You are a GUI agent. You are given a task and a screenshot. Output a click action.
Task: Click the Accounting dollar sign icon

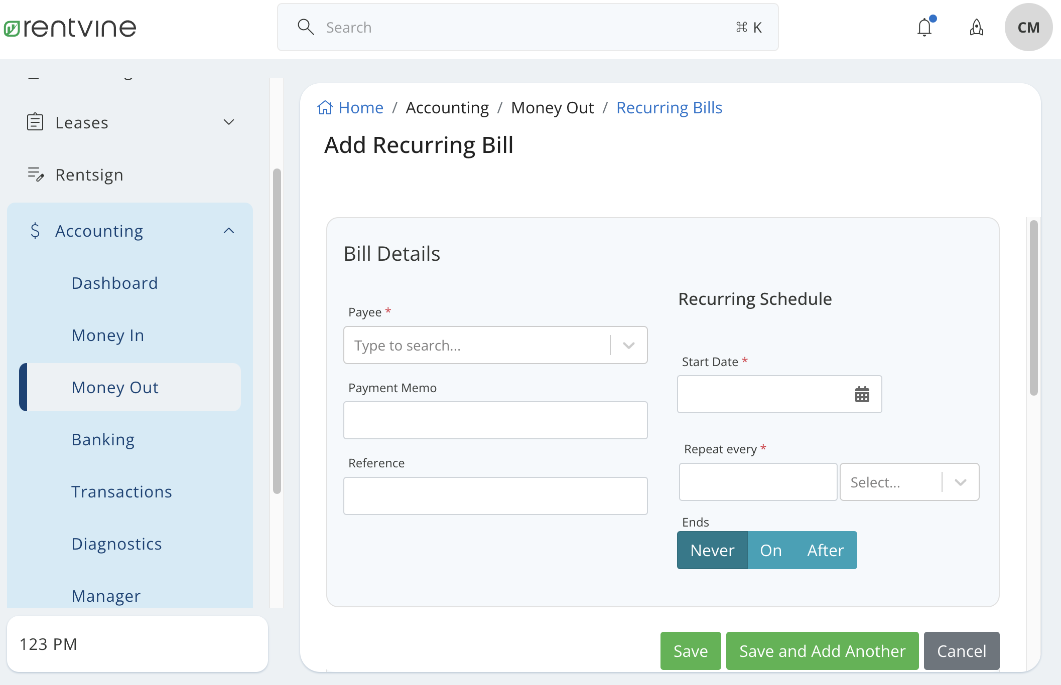[x=35, y=231]
